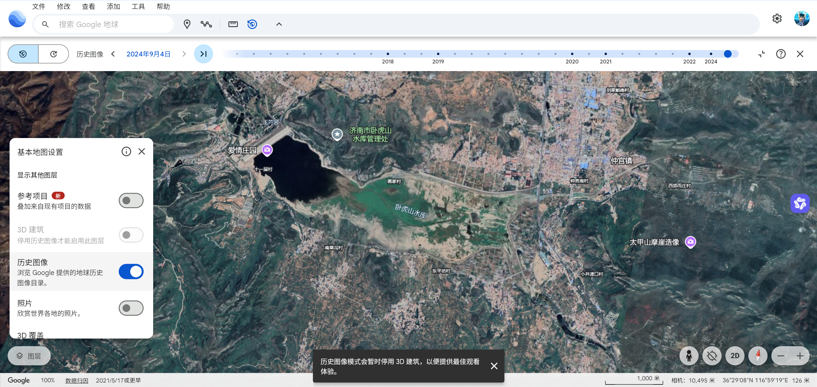Switch the map to 2D view

coord(735,356)
